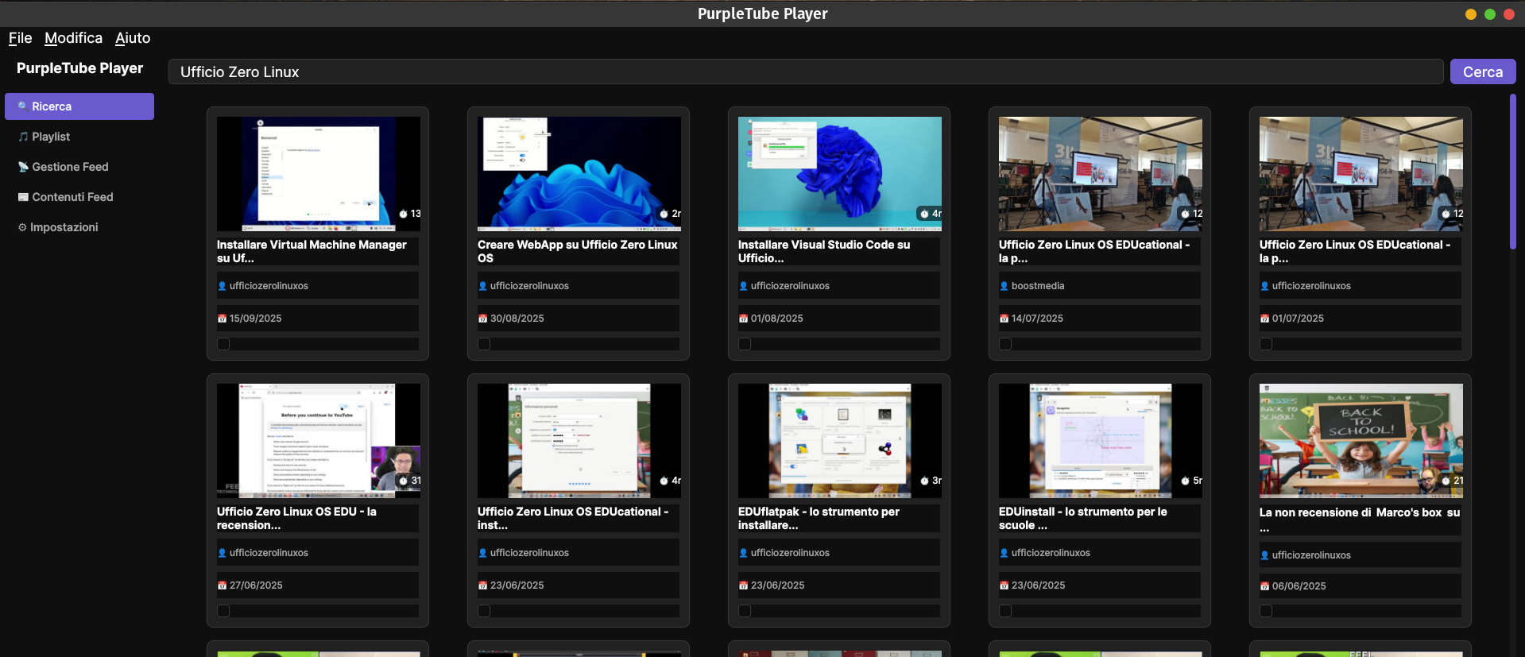Click the green maximize window button
This screenshot has width=1525, height=657.
coord(1490,14)
